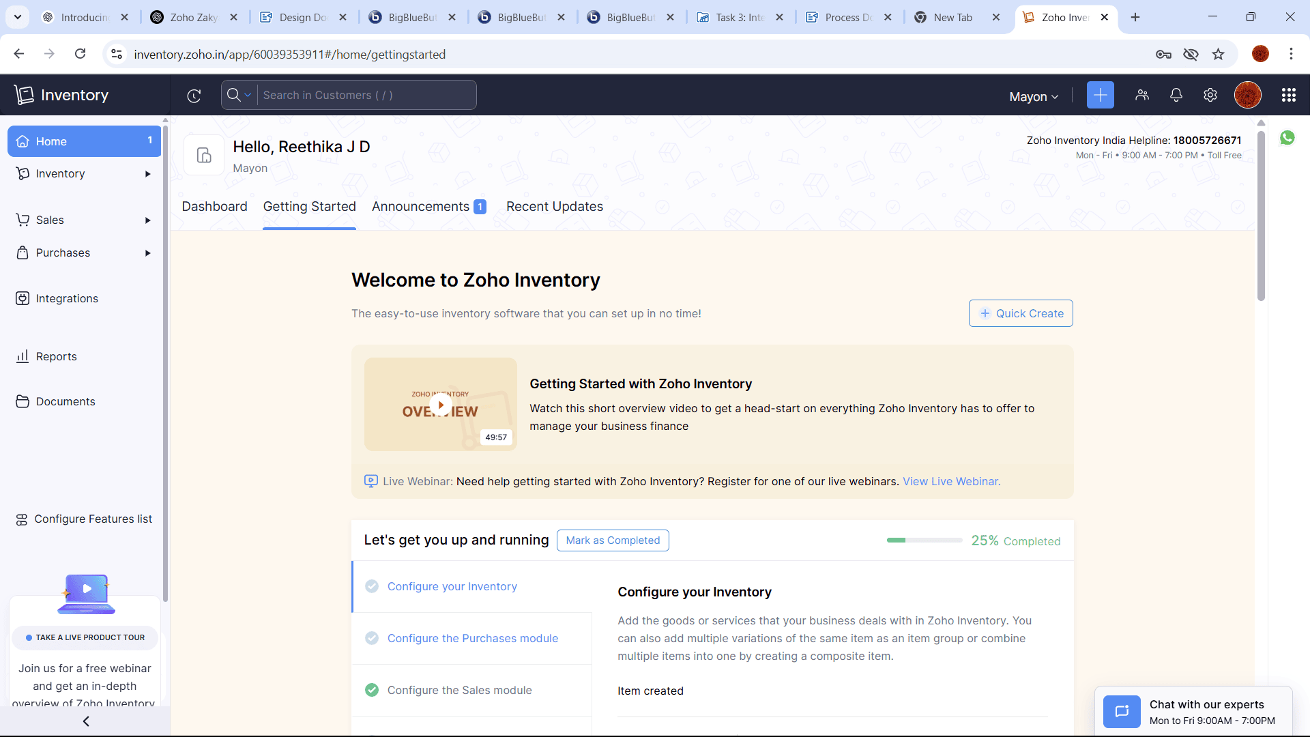
Task: Open Chrome three-dot menu
Action: tap(1291, 54)
